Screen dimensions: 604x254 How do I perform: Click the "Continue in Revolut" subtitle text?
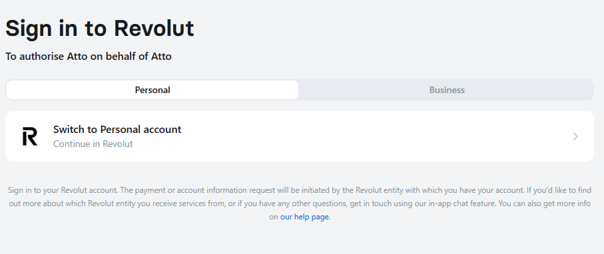(x=93, y=144)
